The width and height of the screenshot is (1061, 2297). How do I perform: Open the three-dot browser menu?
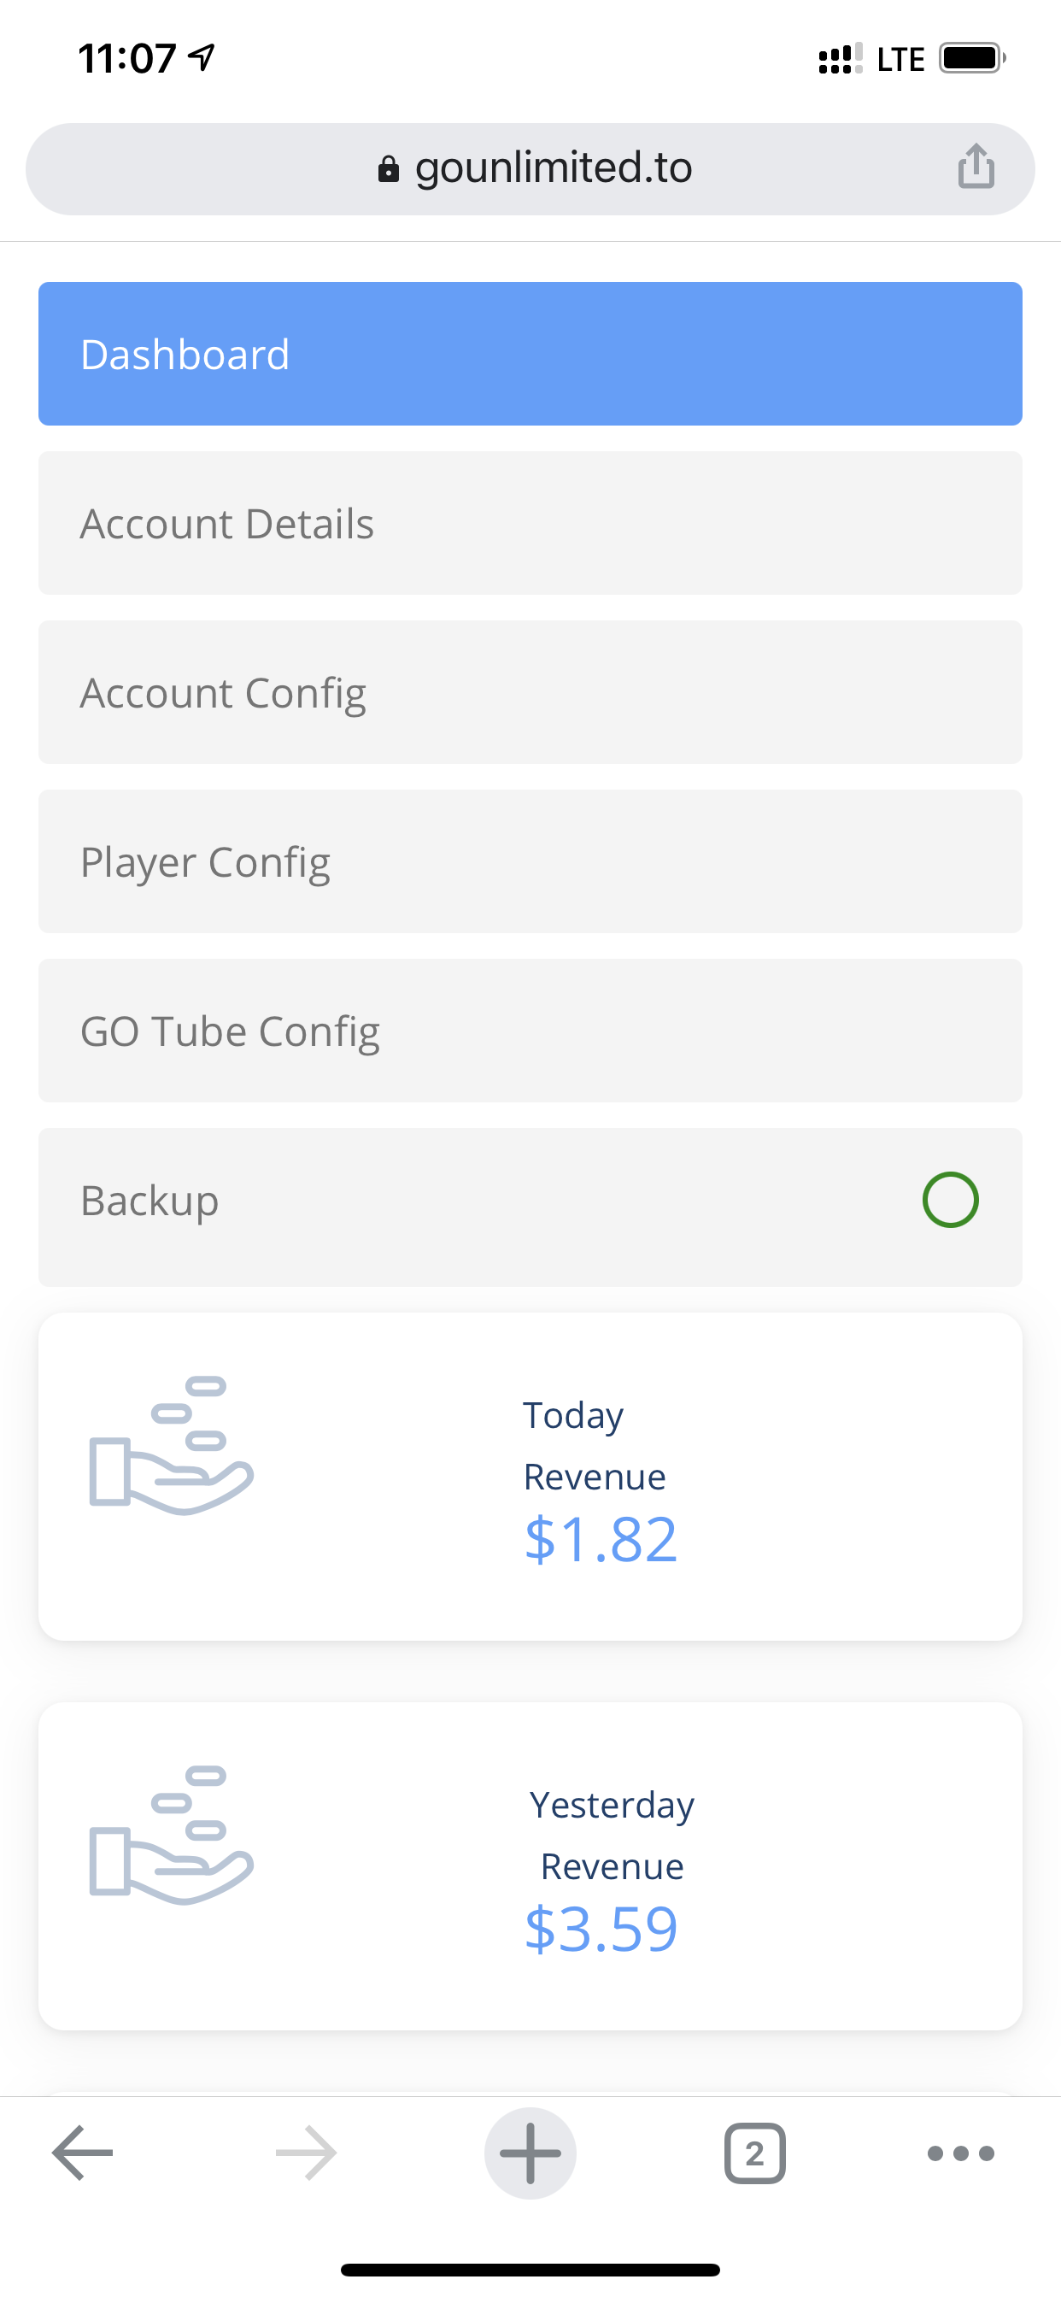[960, 2153]
